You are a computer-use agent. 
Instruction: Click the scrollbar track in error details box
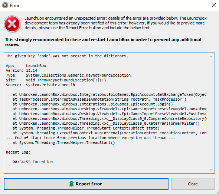[x=211, y=113]
